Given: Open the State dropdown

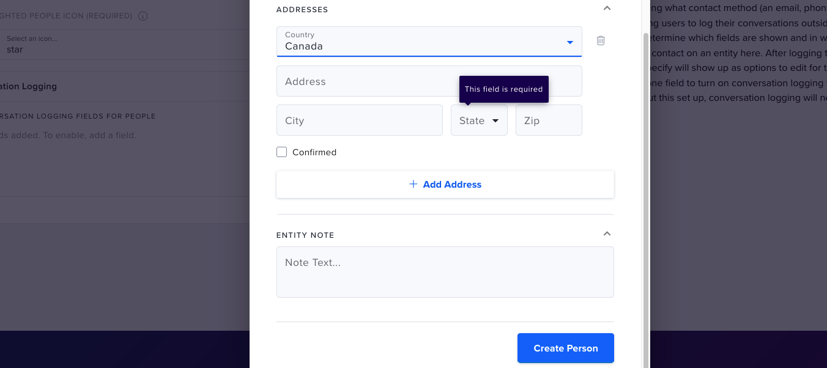Looking at the screenshot, I should (x=479, y=120).
